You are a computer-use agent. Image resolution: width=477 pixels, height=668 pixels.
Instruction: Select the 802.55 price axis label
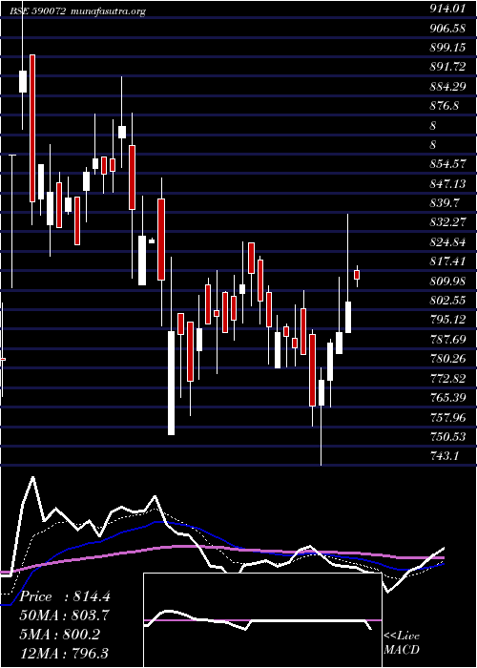447,301
